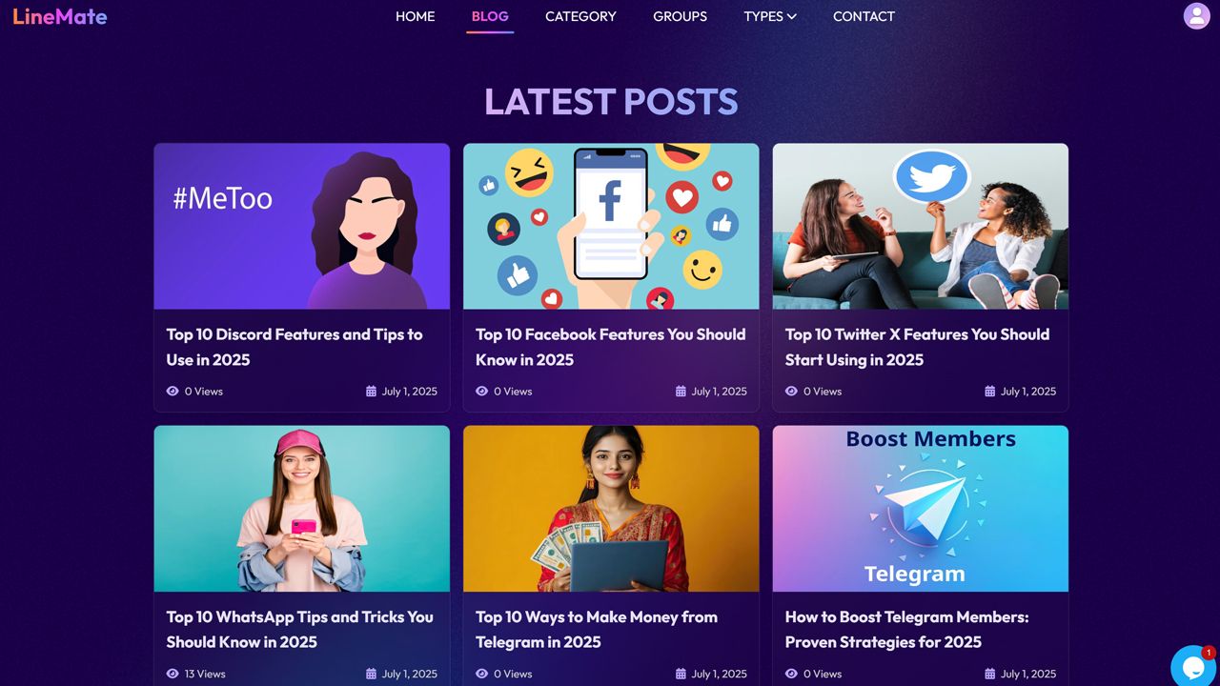Open the user profile avatar icon

1196,16
